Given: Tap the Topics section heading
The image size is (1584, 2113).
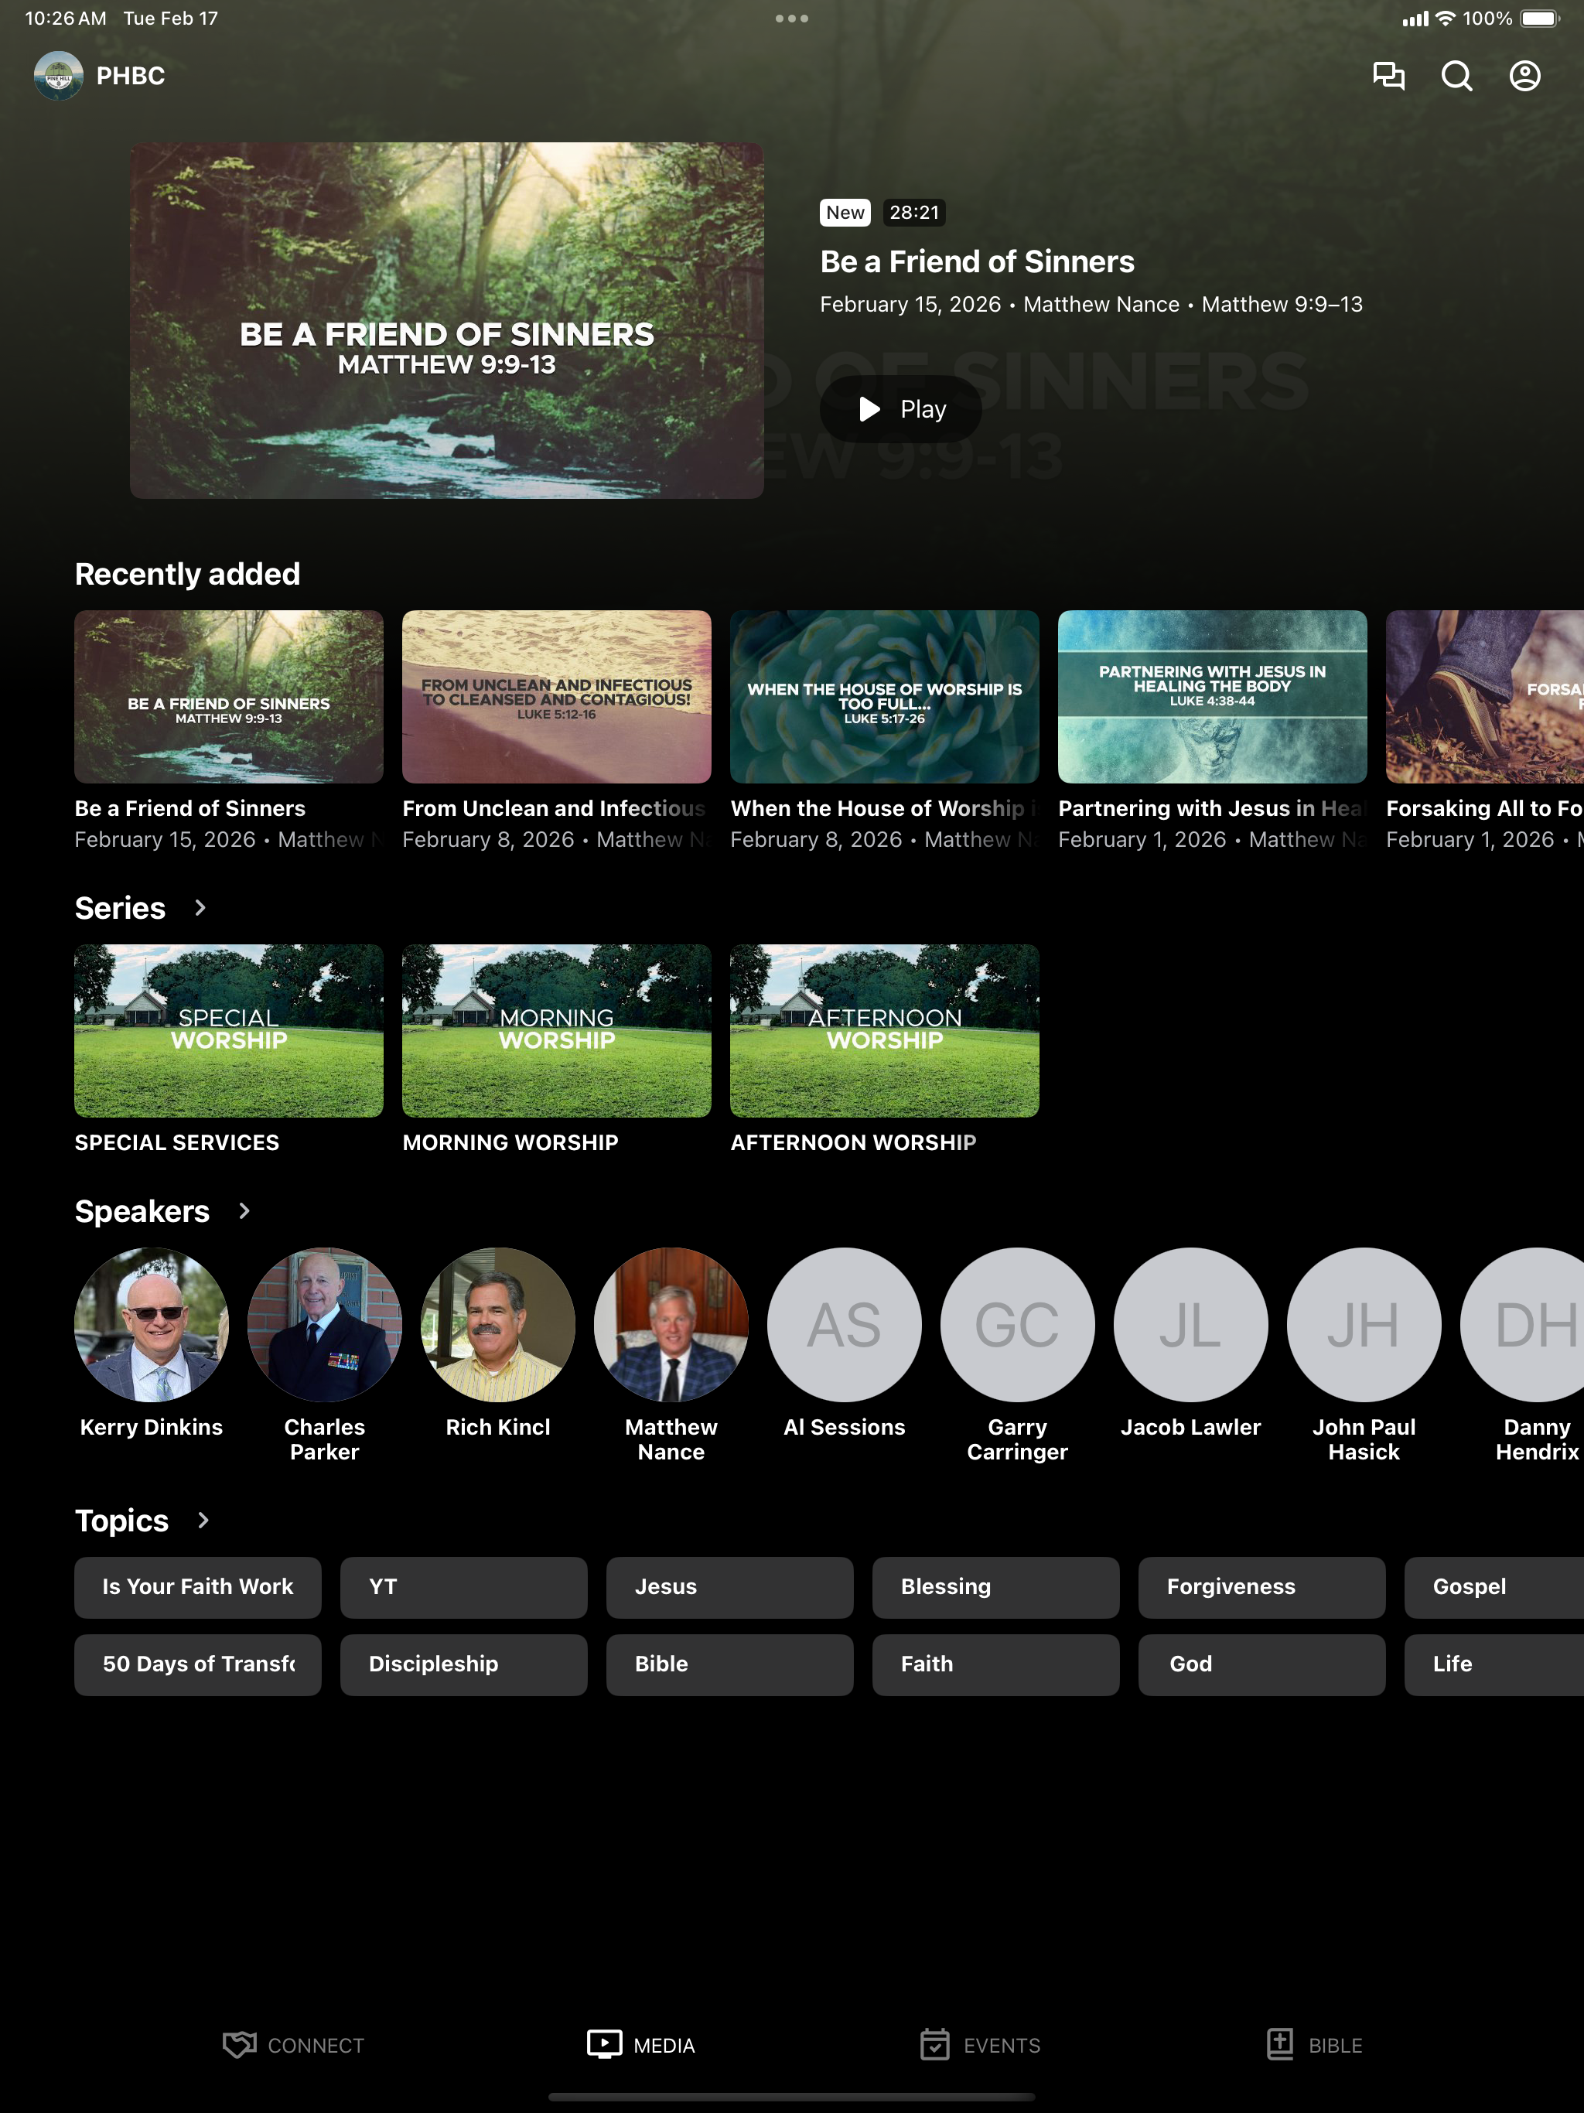Looking at the screenshot, I should point(122,1521).
